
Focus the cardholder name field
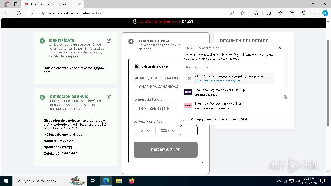[x=157, y=87]
